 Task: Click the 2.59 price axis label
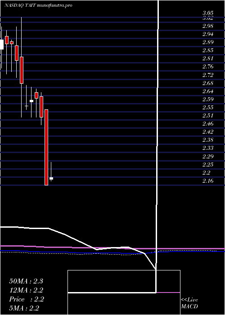click(208, 99)
